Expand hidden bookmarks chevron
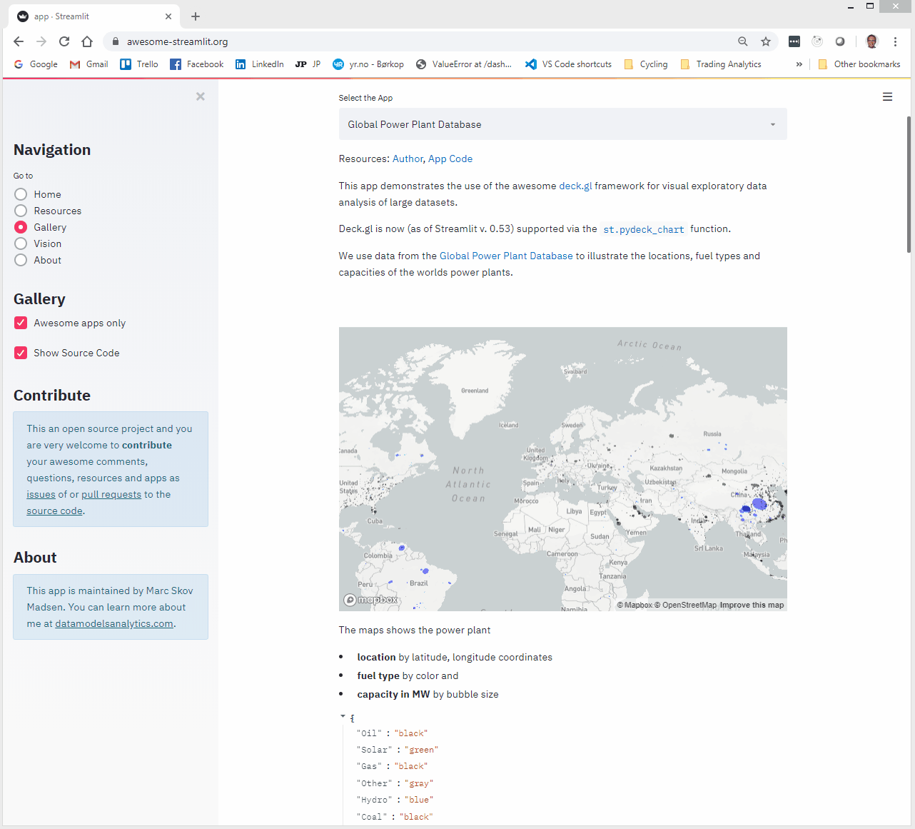The width and height of the screenshot is (915, 829). (799, 64)
